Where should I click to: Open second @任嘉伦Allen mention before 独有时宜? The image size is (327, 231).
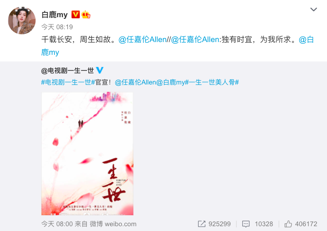click(195, 40)
